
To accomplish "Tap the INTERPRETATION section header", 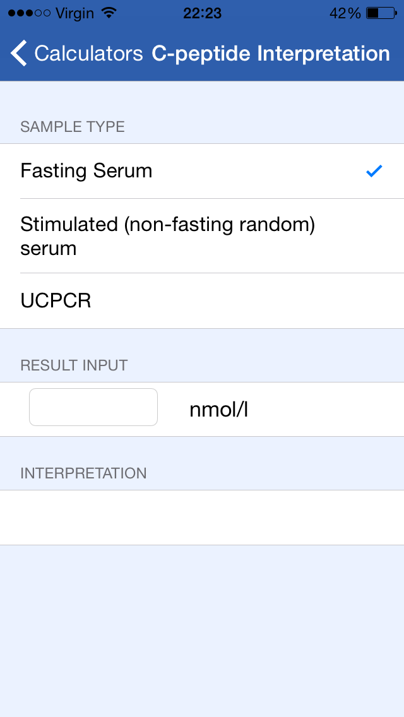I will [x=83, y=473].
